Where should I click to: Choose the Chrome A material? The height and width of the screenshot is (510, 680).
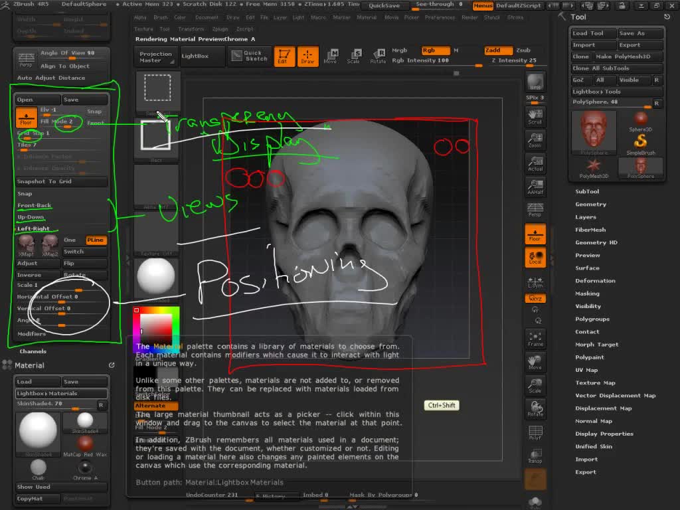pyautogui.click(x=85, y=469)
